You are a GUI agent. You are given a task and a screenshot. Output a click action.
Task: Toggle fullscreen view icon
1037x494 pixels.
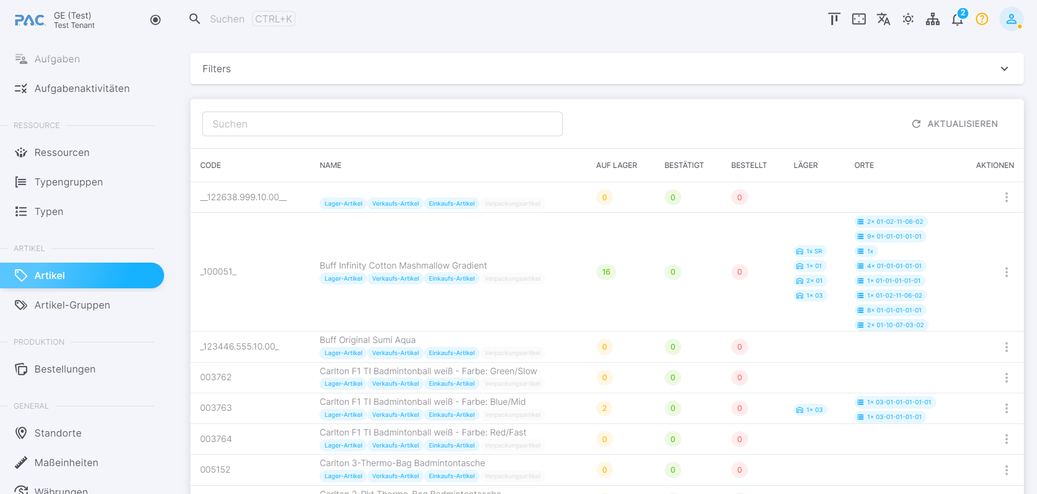point(859,19)
